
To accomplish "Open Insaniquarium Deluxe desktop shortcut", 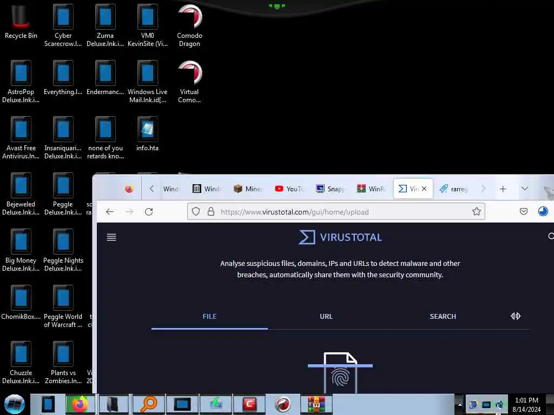I will (x=63, y=138).
